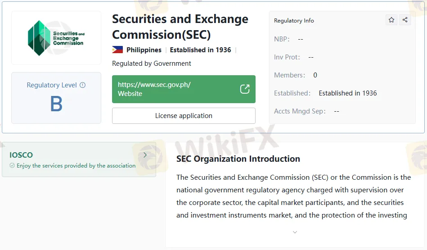This screenshot has width=427, height=250.
Task: Expand the SEC Organization Introduction text
Action: tap(295, 232)
